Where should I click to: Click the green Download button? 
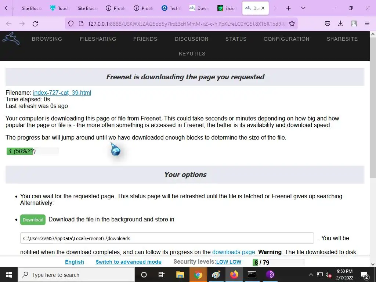pos(33,220)
